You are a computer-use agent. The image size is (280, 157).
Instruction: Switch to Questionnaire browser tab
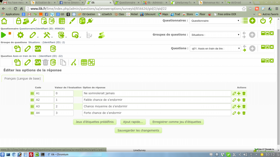tap(127, 3)
